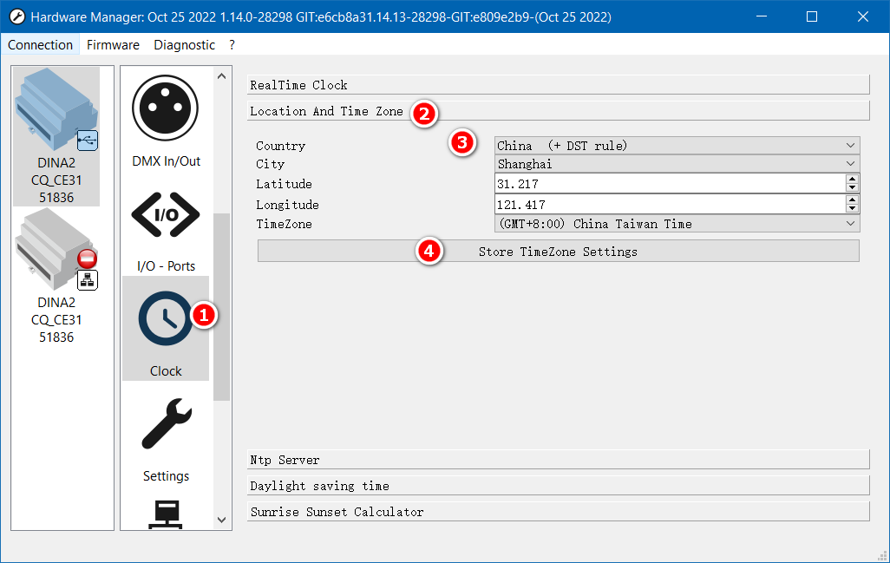Increase the Latitude value with up arrow
The height and width of the screenshot is (563, 890).
(852, 179)
